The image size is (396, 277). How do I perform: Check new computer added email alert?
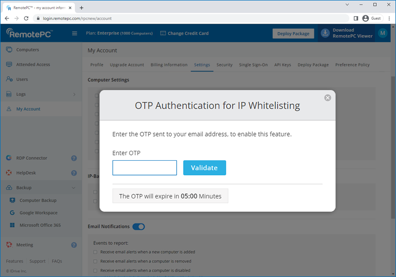click(95, 252)
